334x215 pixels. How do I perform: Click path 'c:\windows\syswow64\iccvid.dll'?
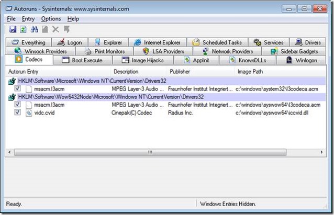point(272,113)
